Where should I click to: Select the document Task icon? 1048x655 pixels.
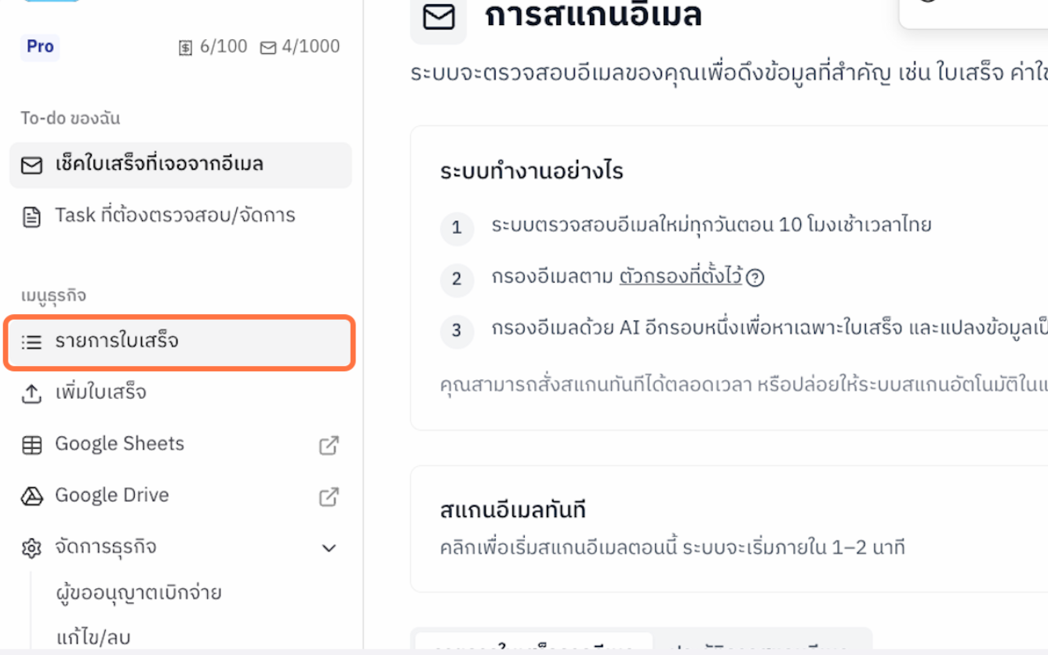[x=31, y=215]
